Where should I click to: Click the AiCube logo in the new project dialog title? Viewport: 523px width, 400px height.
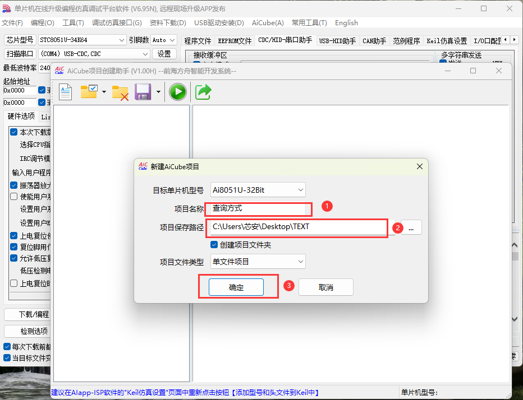coord(143,166)
